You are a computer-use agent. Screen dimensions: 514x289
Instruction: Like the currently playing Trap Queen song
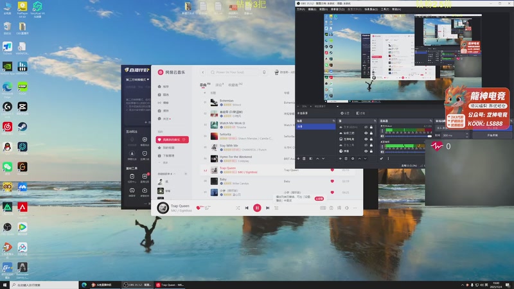[198, 207]
